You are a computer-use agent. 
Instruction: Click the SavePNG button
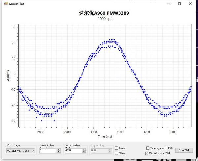[x=184, y=150]
